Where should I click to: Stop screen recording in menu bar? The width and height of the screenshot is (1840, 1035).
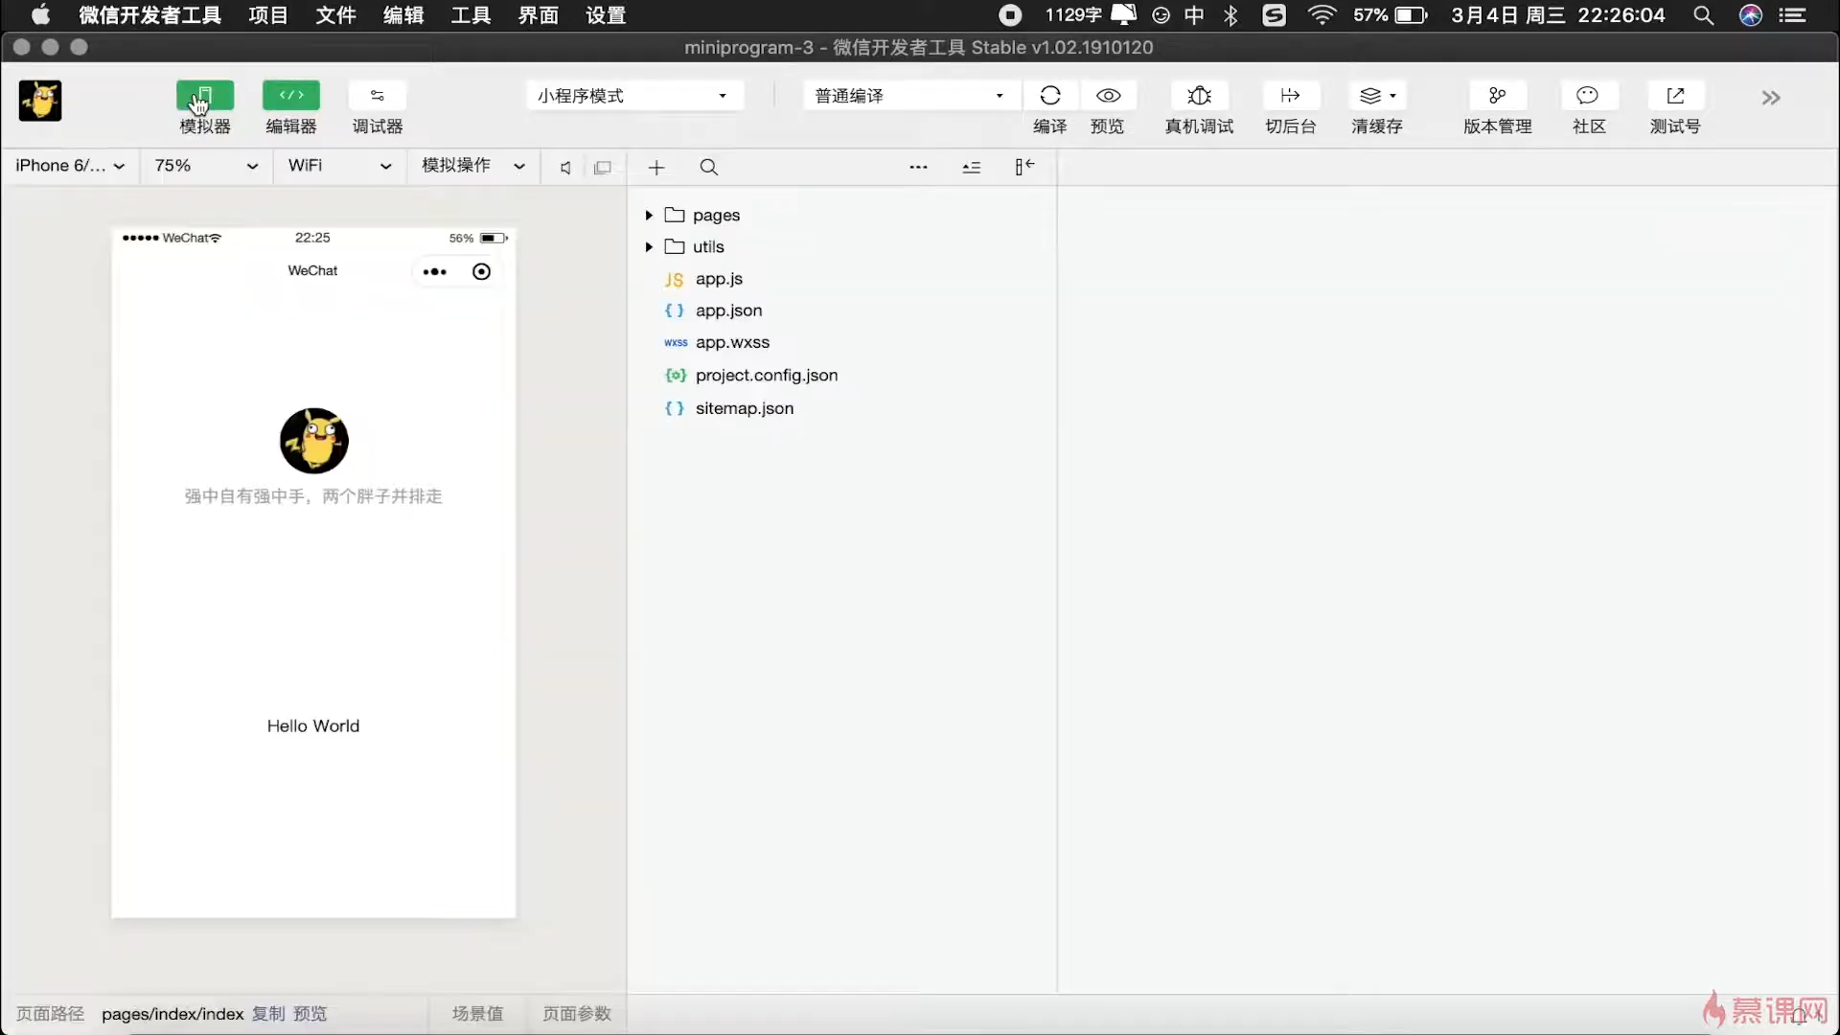coord(1010,15)
